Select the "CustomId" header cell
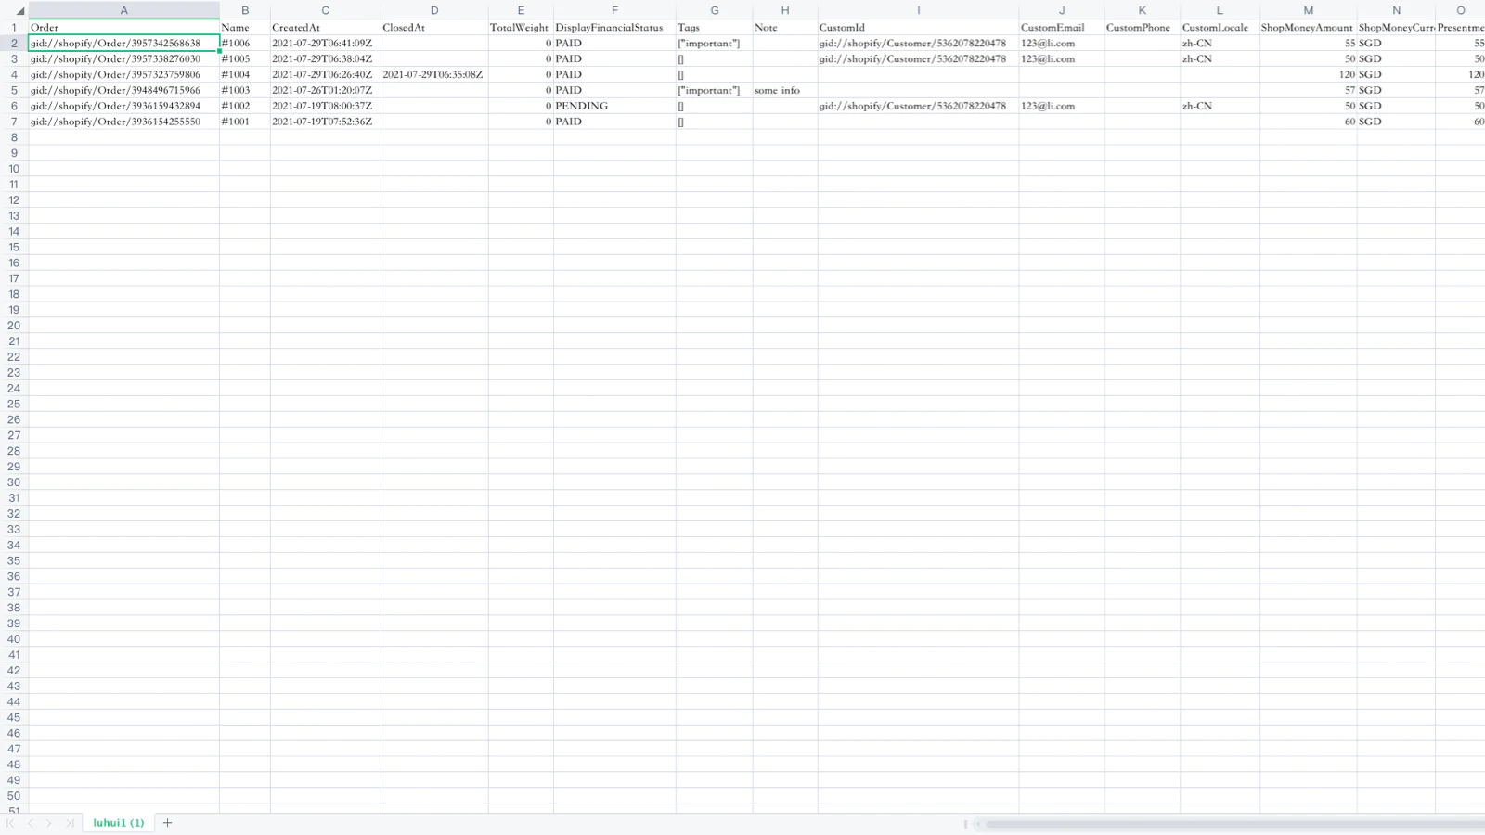Viewport: 1485px width, 835px height. 918,28
